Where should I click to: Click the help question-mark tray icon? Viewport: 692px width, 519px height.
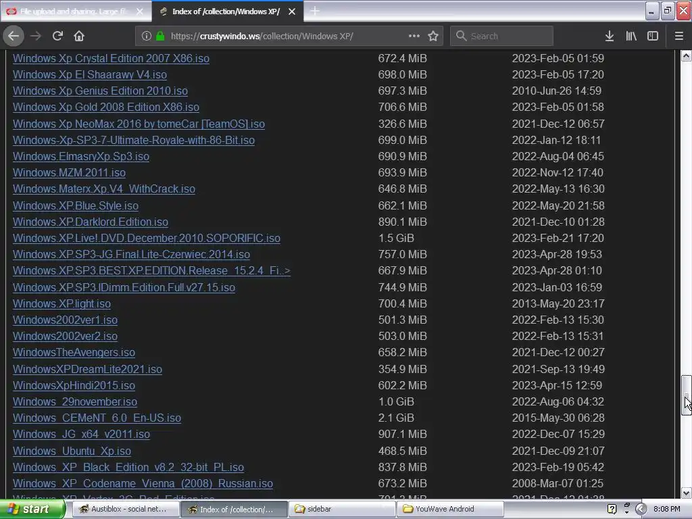click(612, 510)
